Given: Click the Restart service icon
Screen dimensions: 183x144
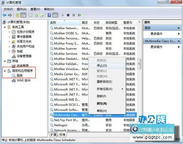Looking at the screenshot, I should pos(79,15).
